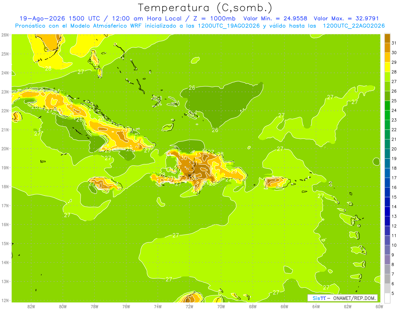This screenshot has width=403, height=311.
Task: Click latitude axis label 22N
Action: click(x=5, y=111)
